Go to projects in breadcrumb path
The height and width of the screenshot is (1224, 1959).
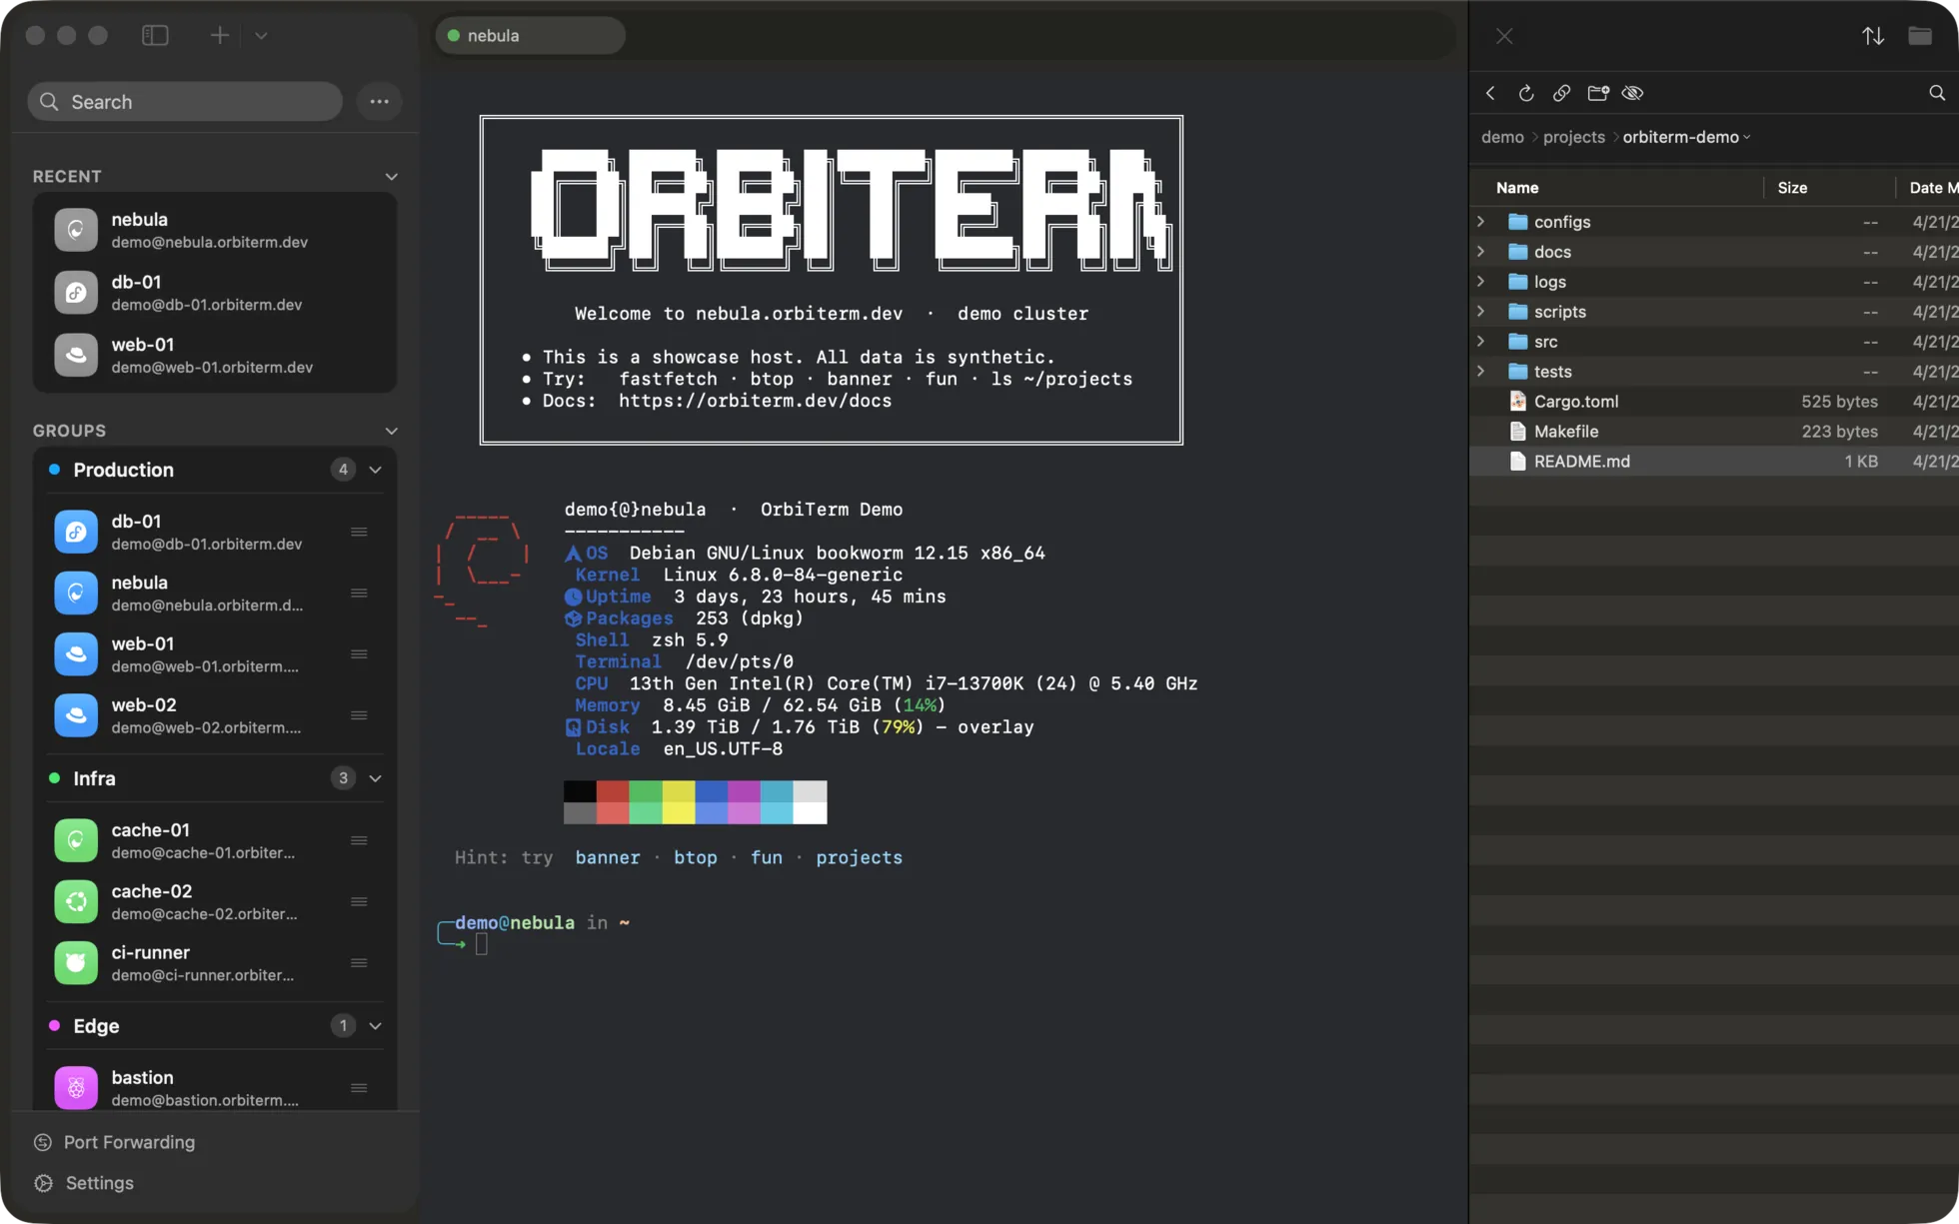[x=1573, y=137]
